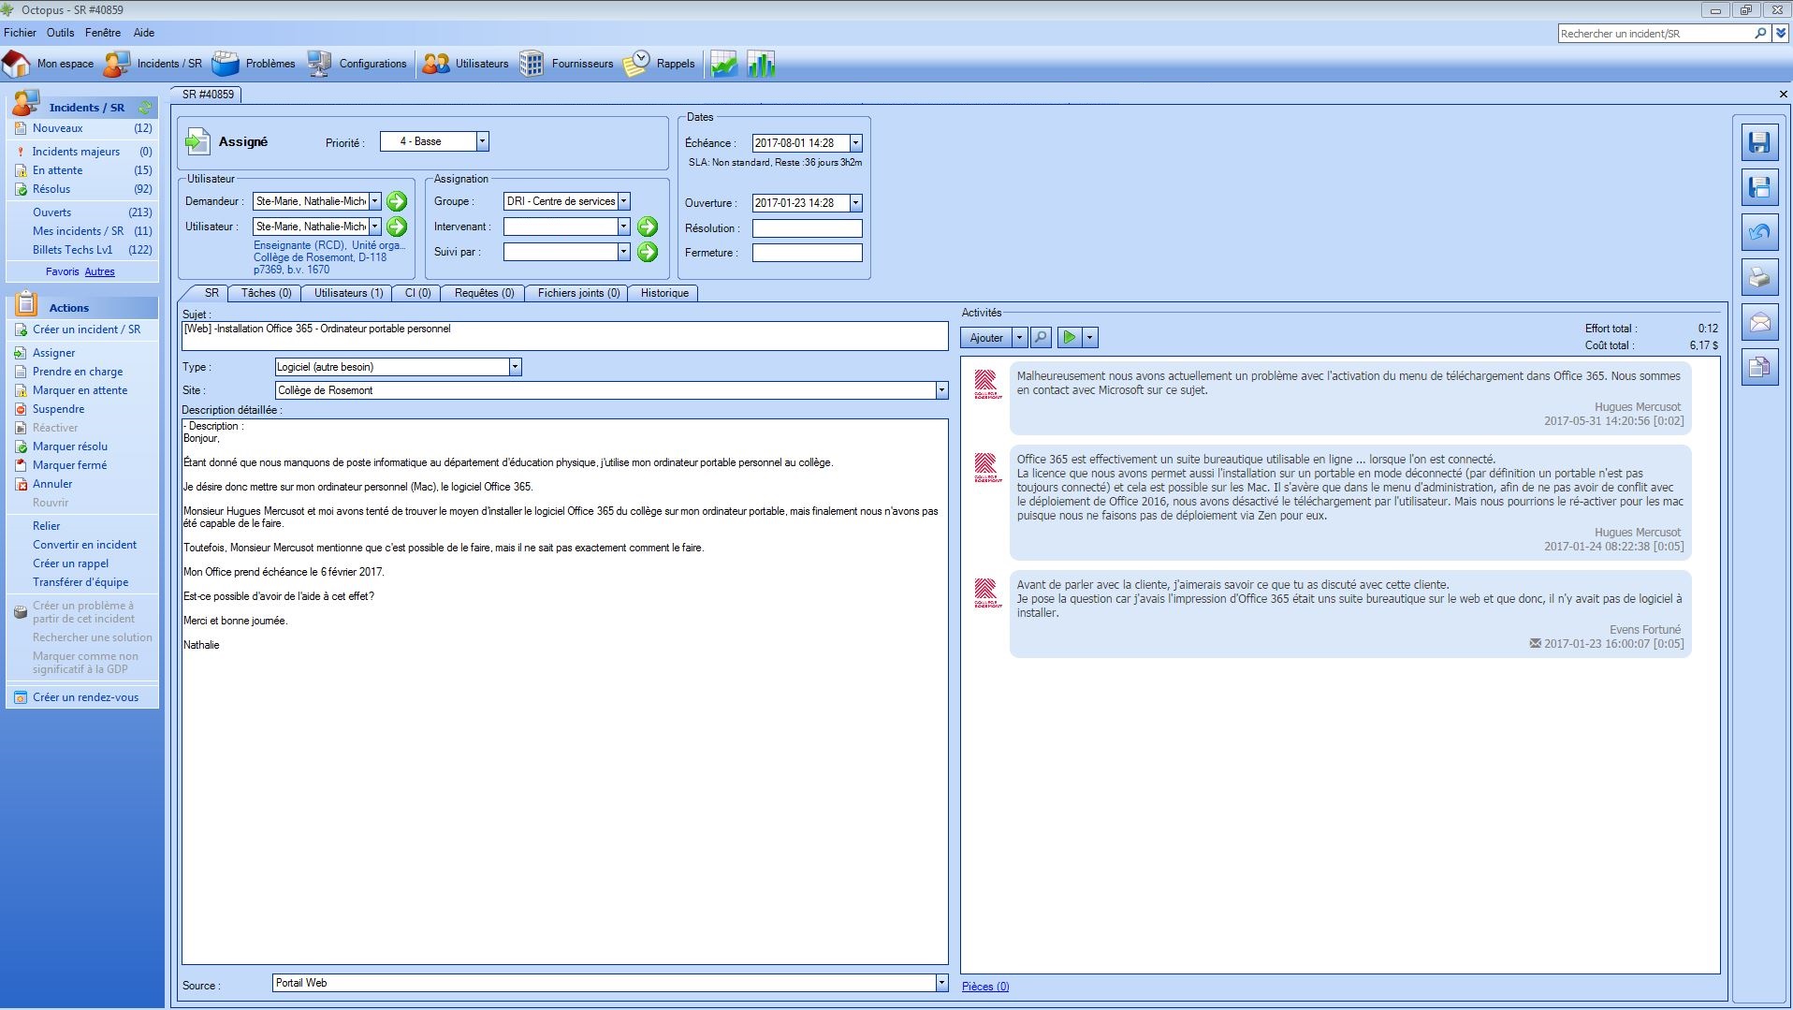Open Mon espace home icon
This screenshot has height=1010, width=1793.
17,64
